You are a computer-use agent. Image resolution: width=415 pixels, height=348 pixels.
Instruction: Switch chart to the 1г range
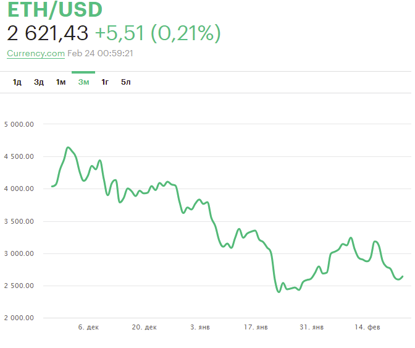coord(105,82)
